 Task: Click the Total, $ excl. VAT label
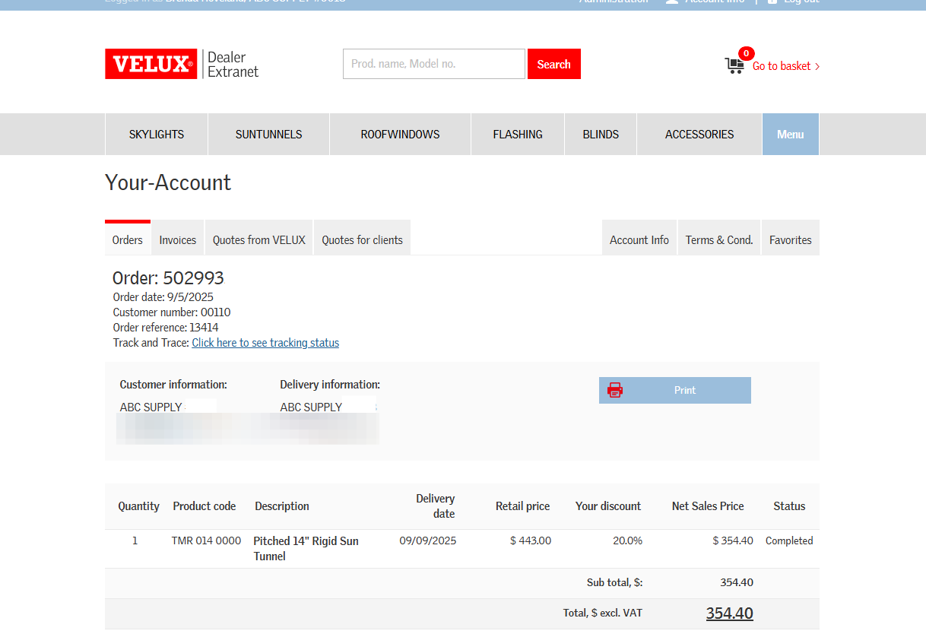pyautogui.click(x=603, y=613)
